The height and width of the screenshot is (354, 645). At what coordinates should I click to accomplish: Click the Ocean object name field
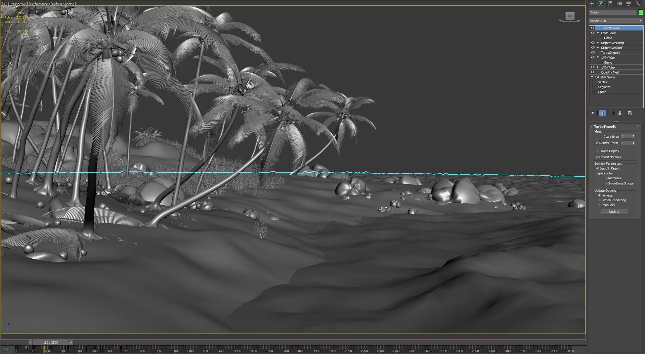click(613, 12)
